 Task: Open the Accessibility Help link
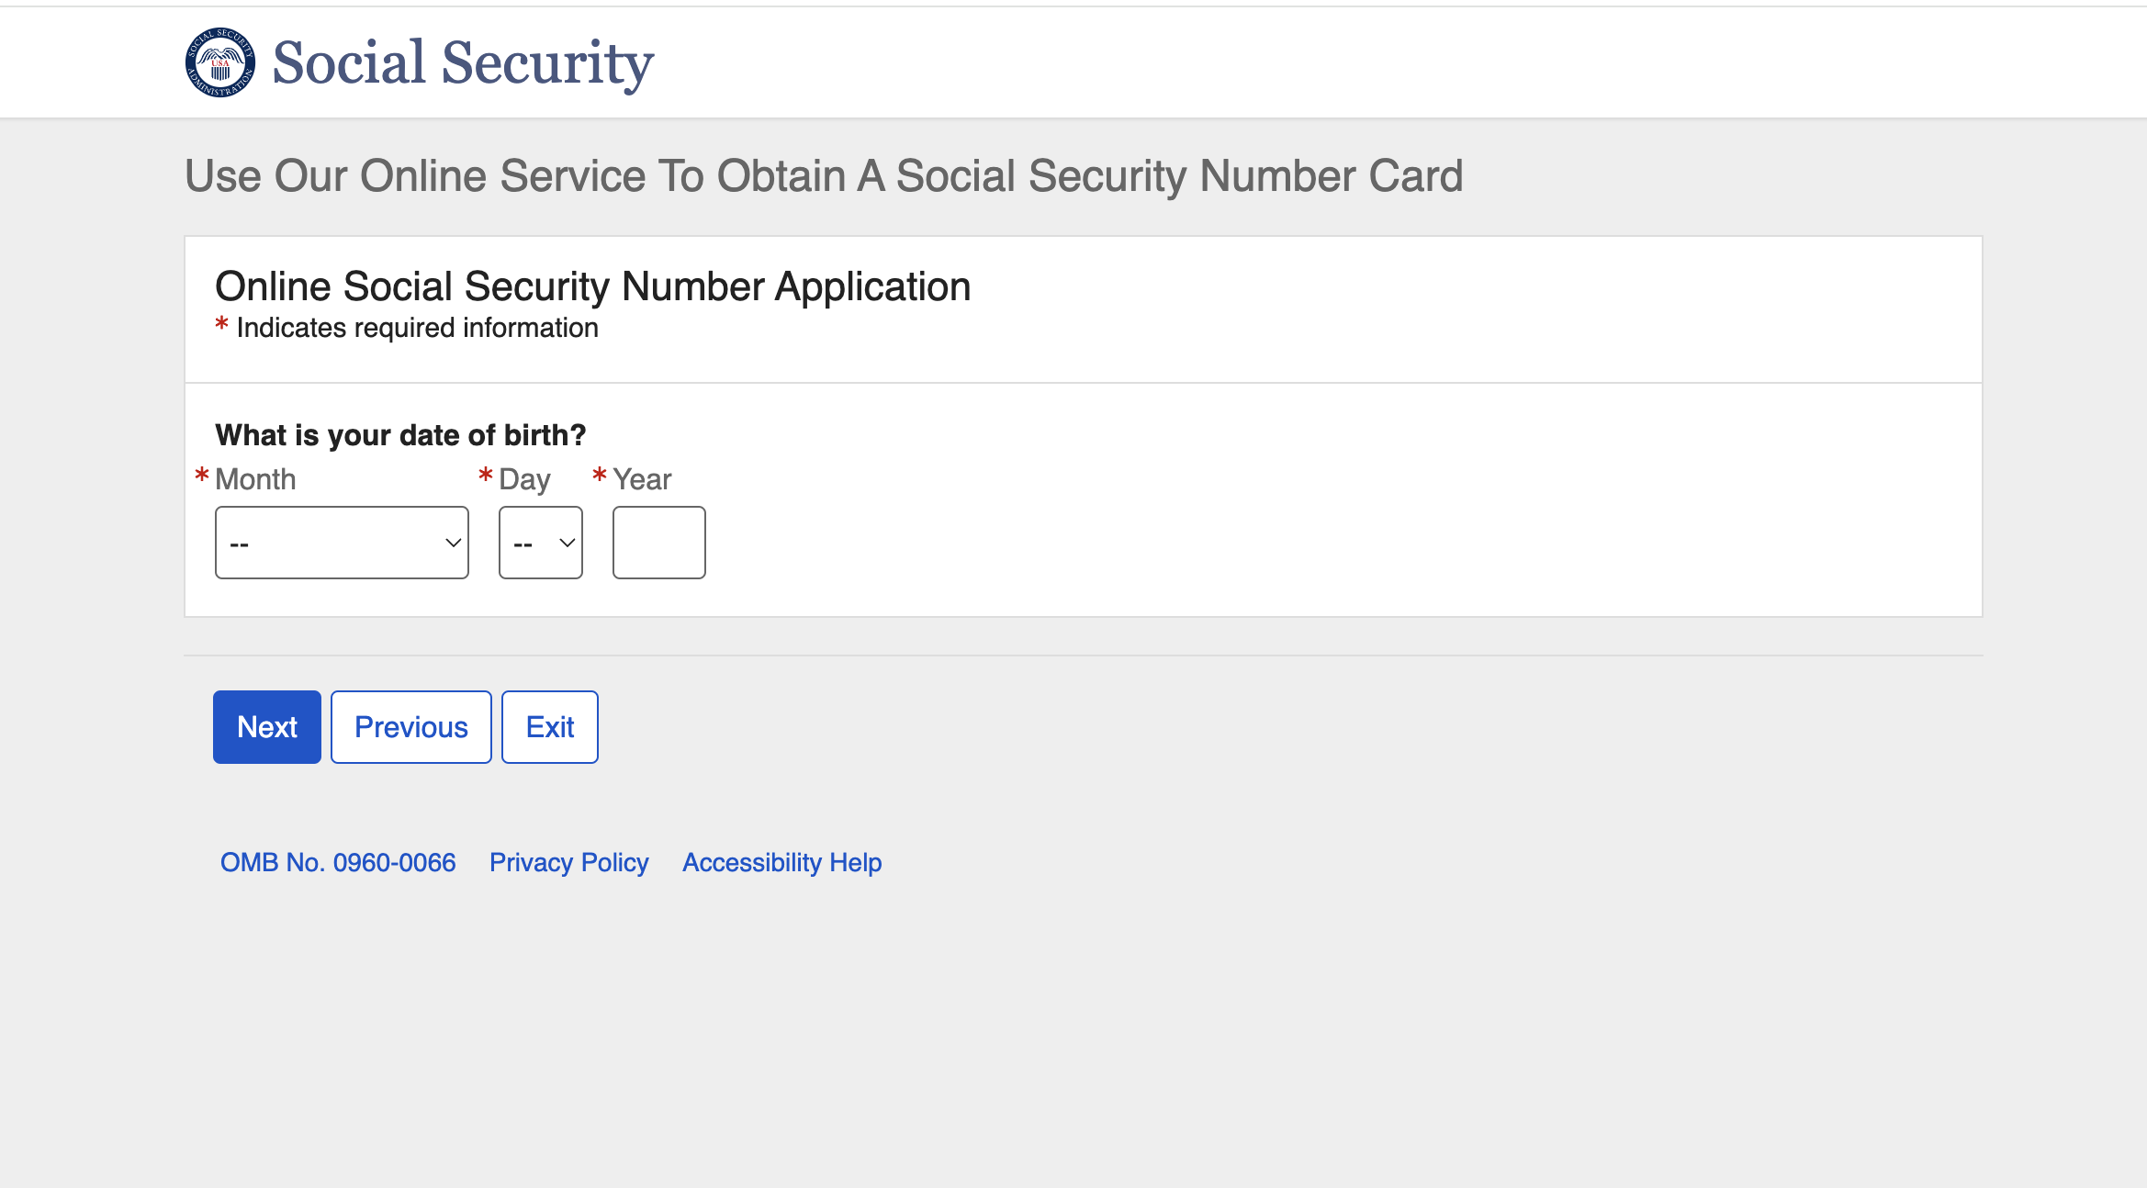782,862
